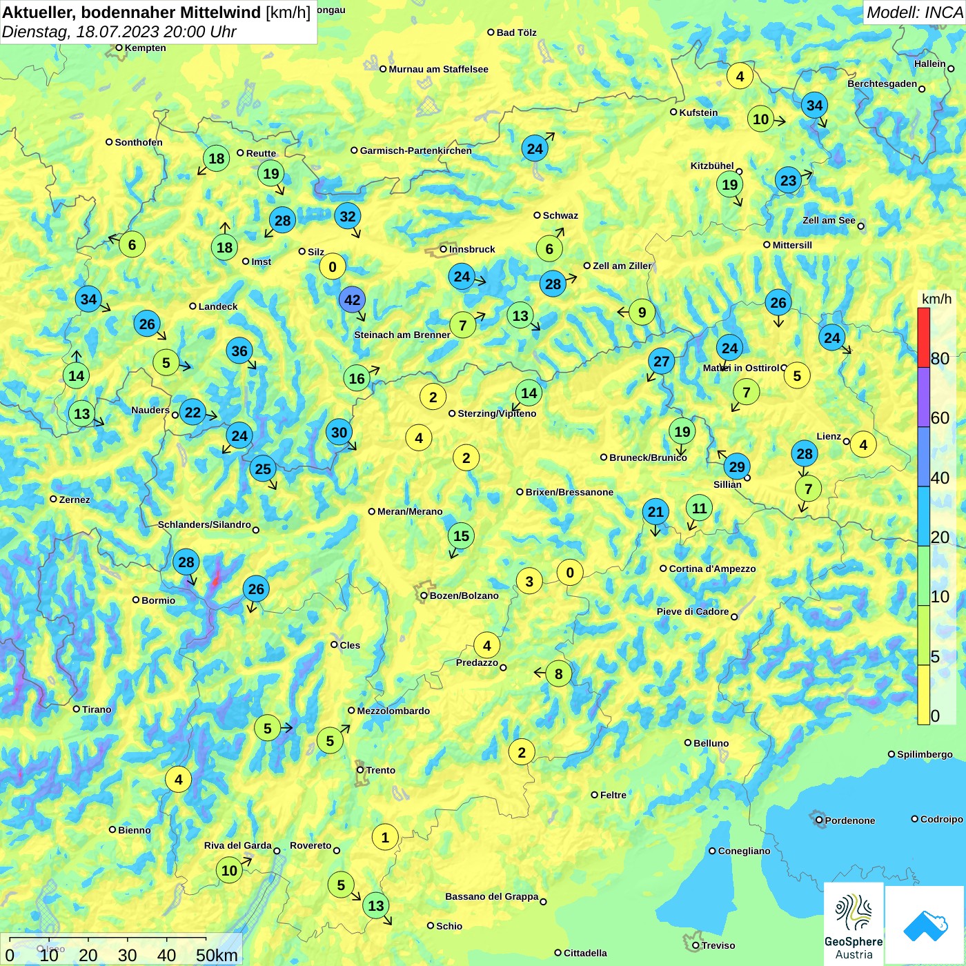Click the yellow legend segment between 0 and 5
Screen dimensions: 966x966
pyautogui.click(x=924, y=694)
